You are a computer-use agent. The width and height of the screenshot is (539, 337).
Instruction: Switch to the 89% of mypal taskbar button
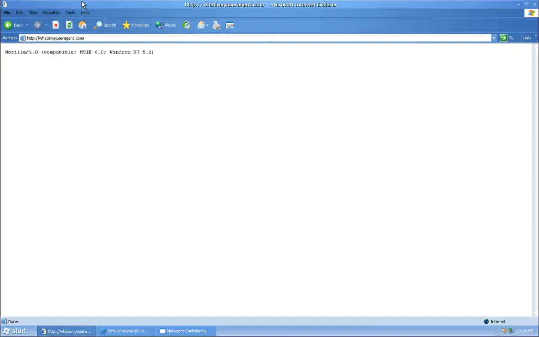click(127, 331)
